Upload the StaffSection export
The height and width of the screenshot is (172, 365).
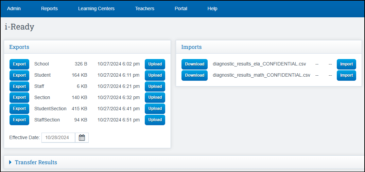155,120
